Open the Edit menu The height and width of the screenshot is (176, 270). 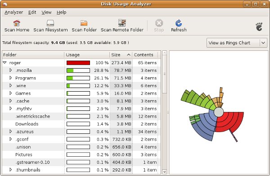pos(32,13)
